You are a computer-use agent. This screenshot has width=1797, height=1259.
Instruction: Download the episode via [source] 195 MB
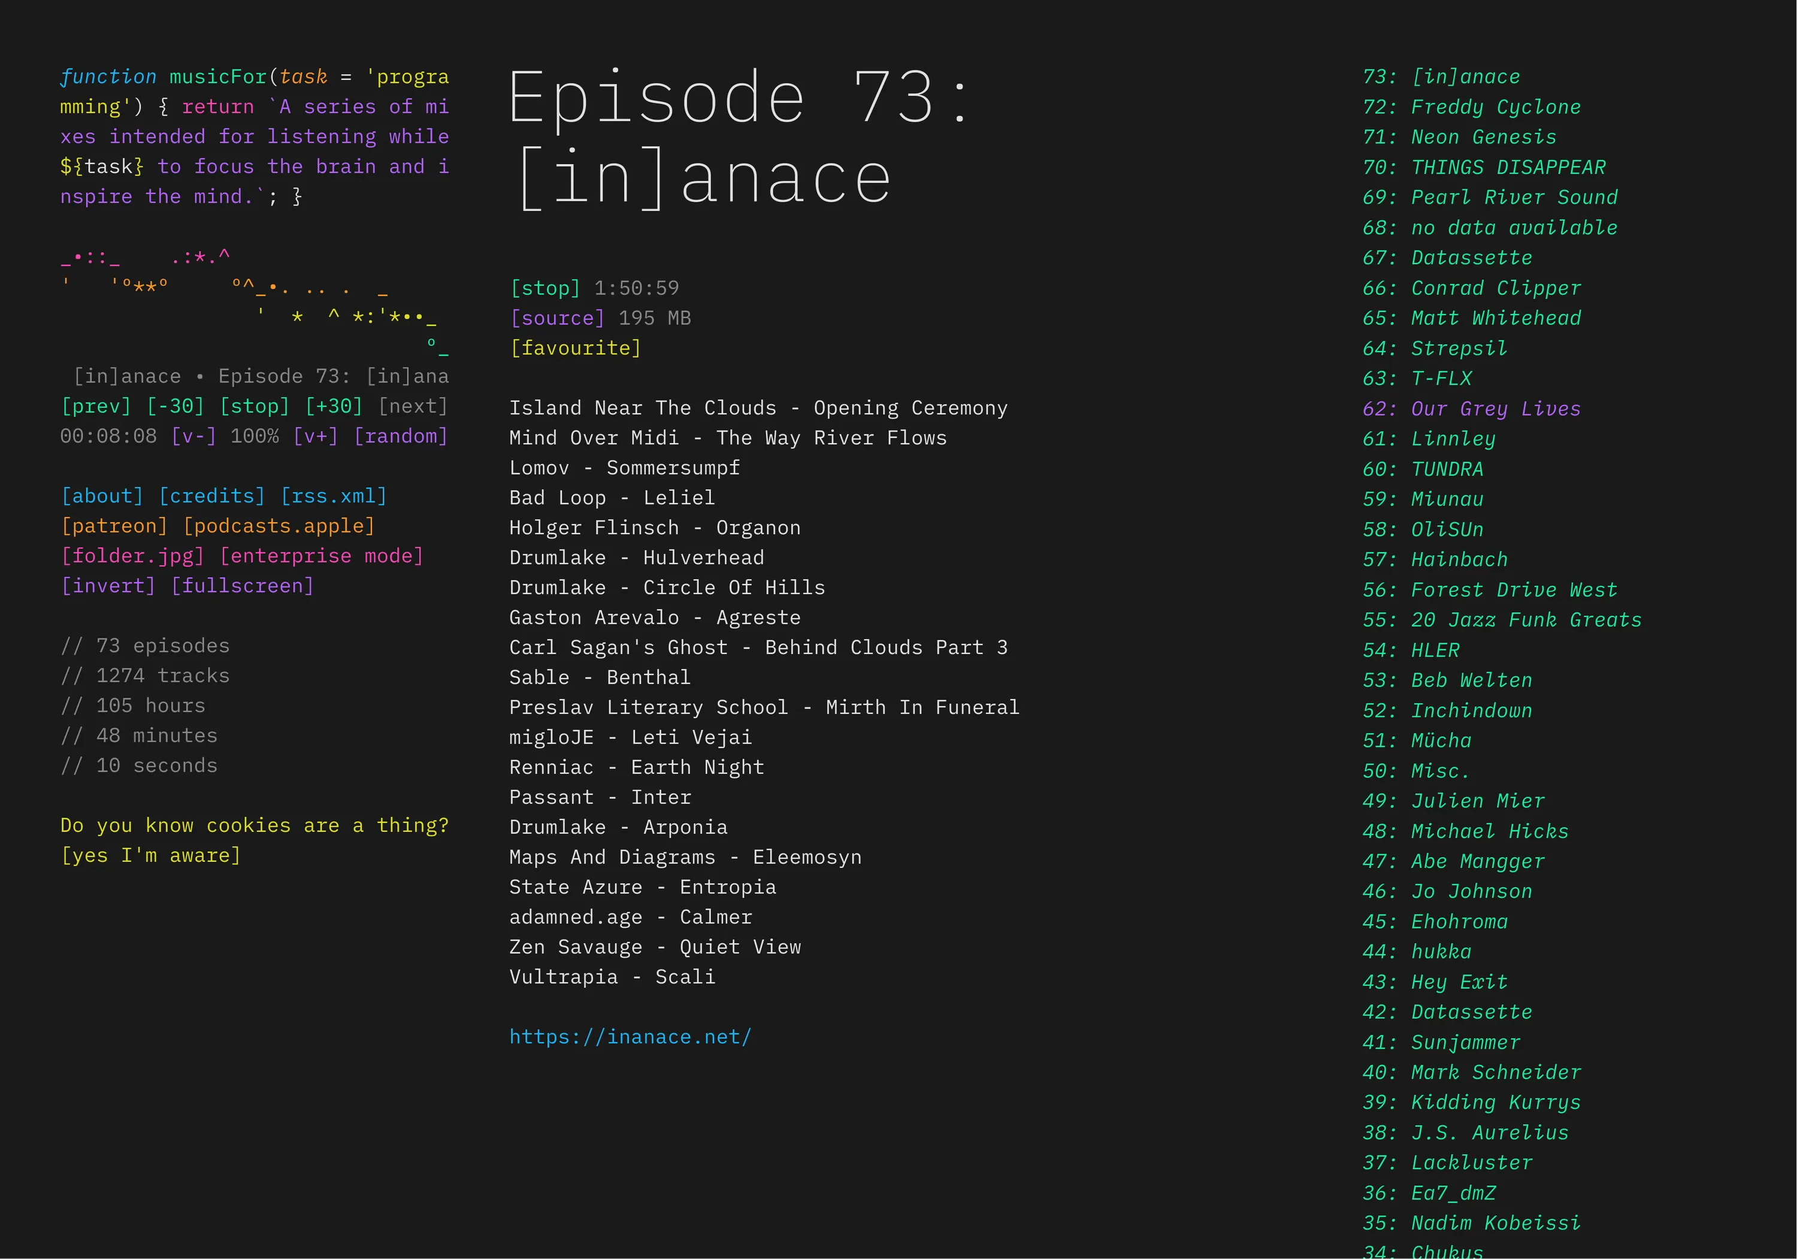557,317
